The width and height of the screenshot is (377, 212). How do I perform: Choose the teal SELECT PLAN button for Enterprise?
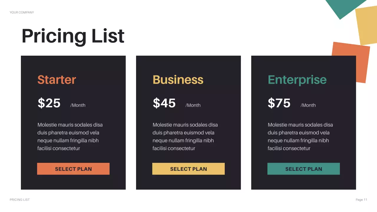point(303,169)
